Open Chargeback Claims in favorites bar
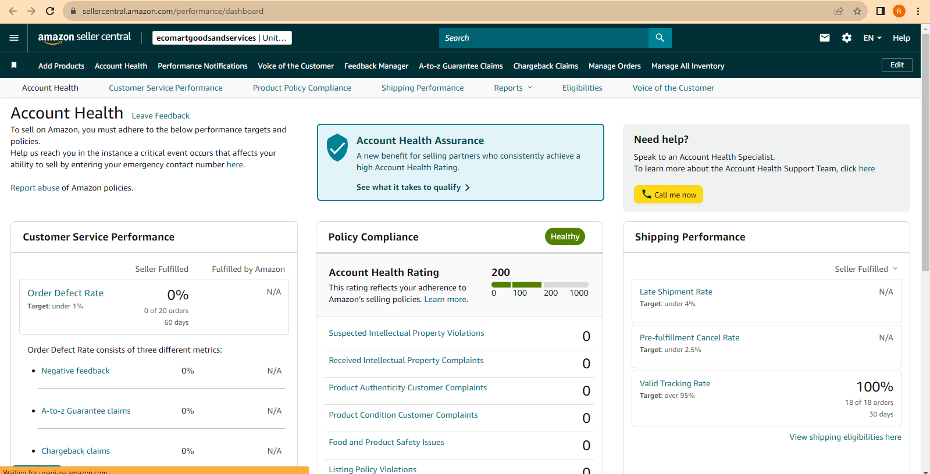 tap(546, 66)
